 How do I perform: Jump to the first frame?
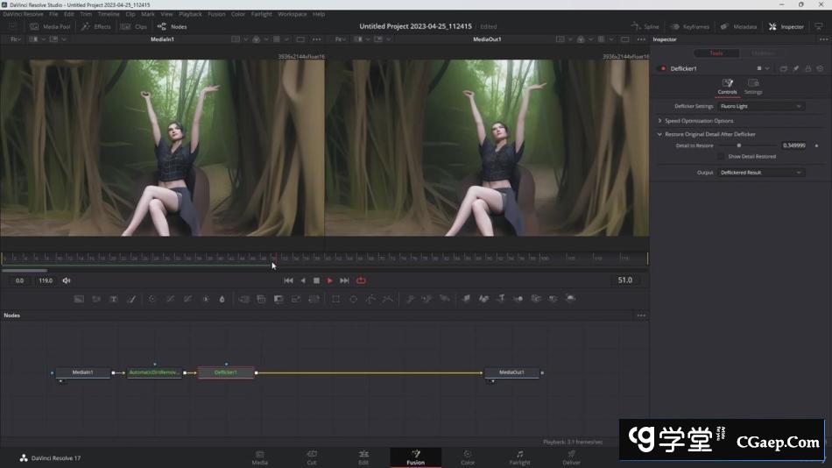click(288, 280)
